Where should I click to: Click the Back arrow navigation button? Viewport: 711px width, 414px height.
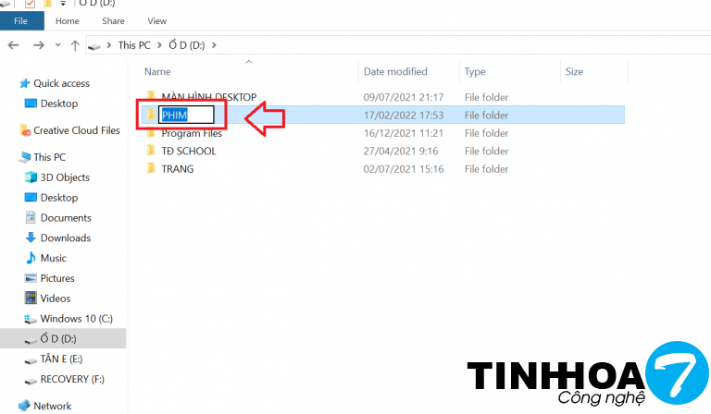point(13,44)
